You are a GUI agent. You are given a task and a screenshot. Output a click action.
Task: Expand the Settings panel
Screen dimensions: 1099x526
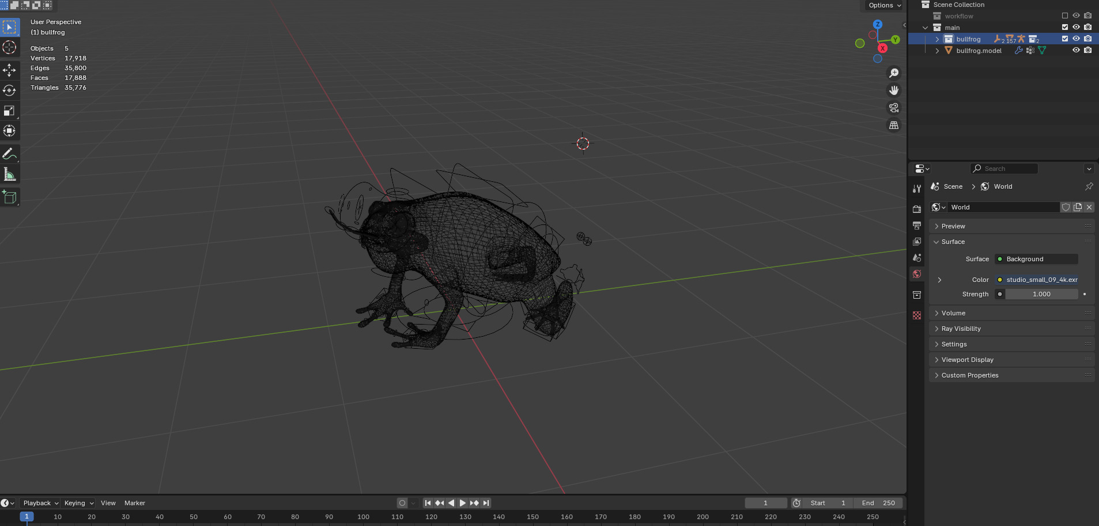[1011, 344]
